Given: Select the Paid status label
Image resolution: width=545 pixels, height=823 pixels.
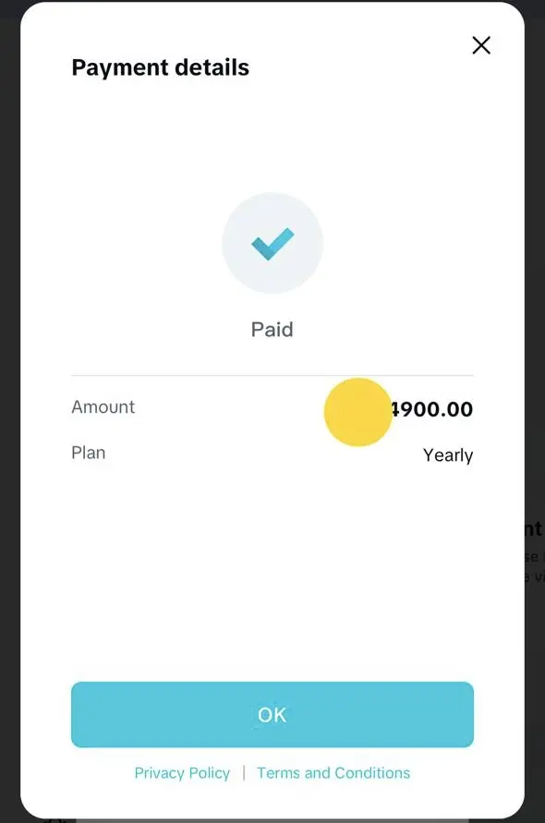Looking at the screenshot, I should [272, 330].
